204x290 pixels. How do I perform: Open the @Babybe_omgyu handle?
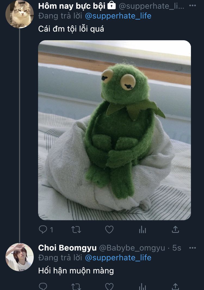tap(132, 248)
